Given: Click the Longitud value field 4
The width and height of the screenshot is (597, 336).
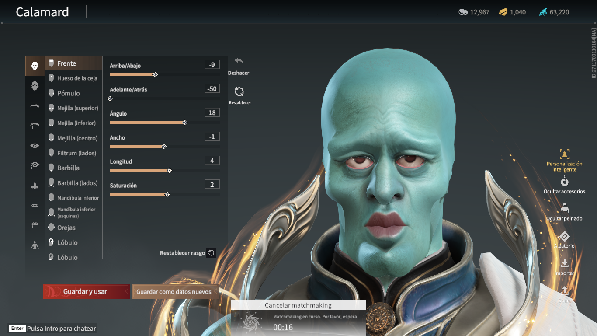Looking at the screenshot, I should tap(212, 161).
